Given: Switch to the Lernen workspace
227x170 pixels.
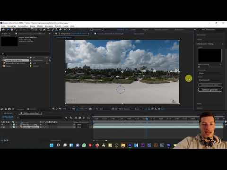Looking at the screenshot, I should tap(133, 30).
